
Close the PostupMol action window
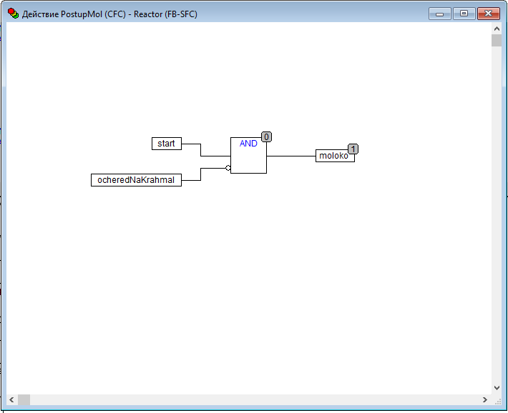pyautogui.click(x=488, y=14)
